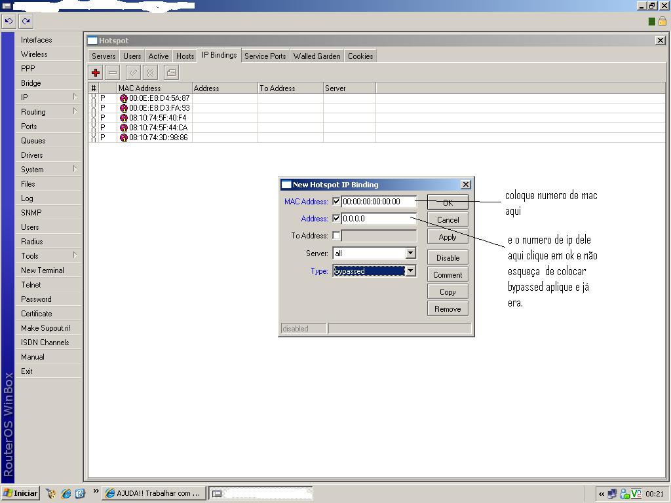Click the Comment button in dialog
Viewport: 671px width, 503px height.
pyautogui.click(x=448, y=274)
